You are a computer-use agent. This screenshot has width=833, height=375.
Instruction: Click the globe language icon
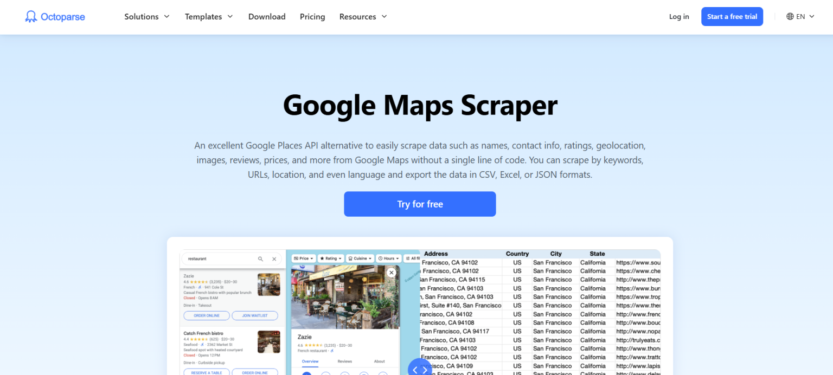(x=790, y=16)
